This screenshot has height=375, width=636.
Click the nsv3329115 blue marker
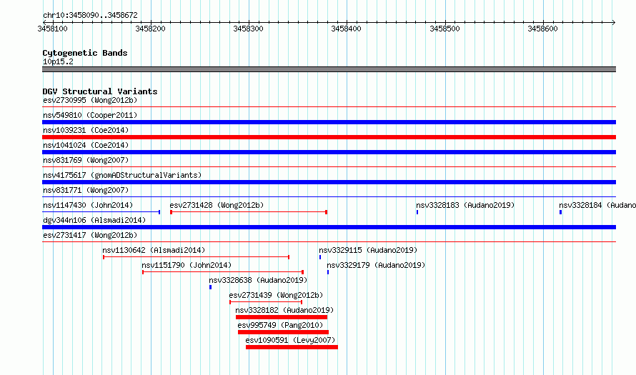point(320,257)
